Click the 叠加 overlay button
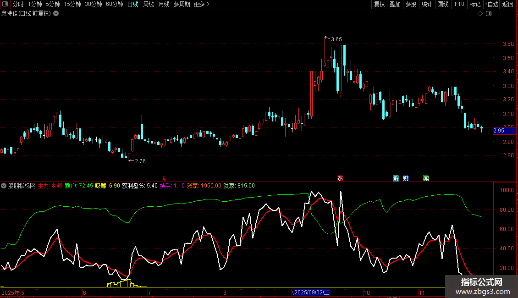The height and width of the screenshot is (298, 518). pos(395,4)
